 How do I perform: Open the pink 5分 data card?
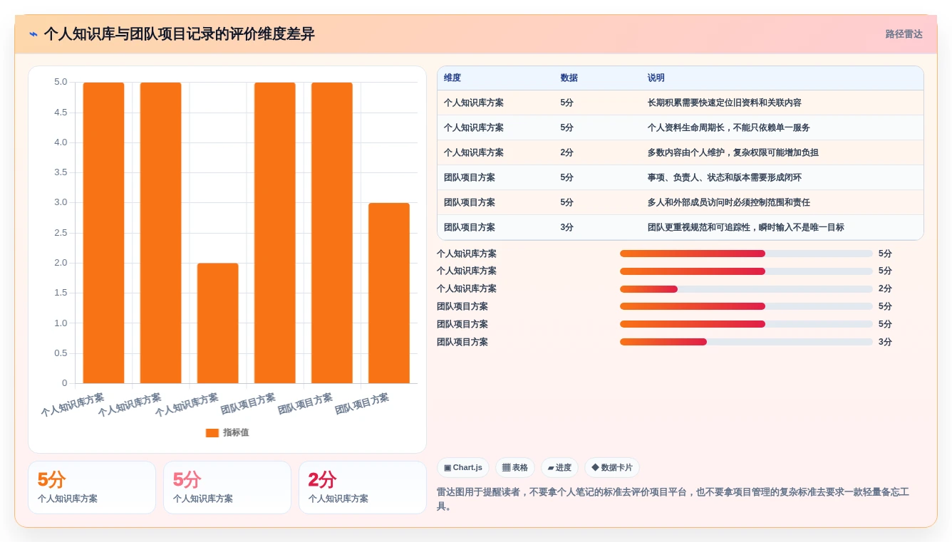pos(227,487)
